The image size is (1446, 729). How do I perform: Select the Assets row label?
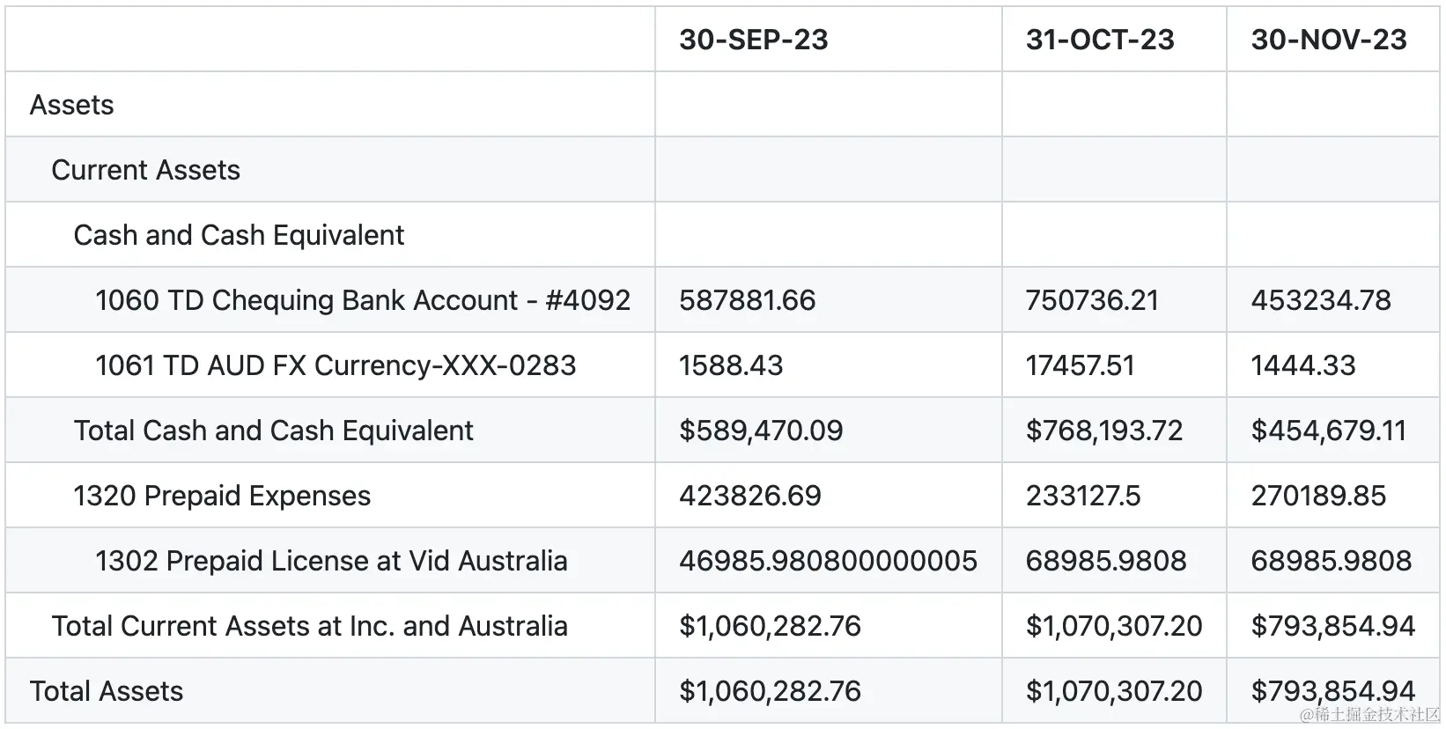pos(72,105)
